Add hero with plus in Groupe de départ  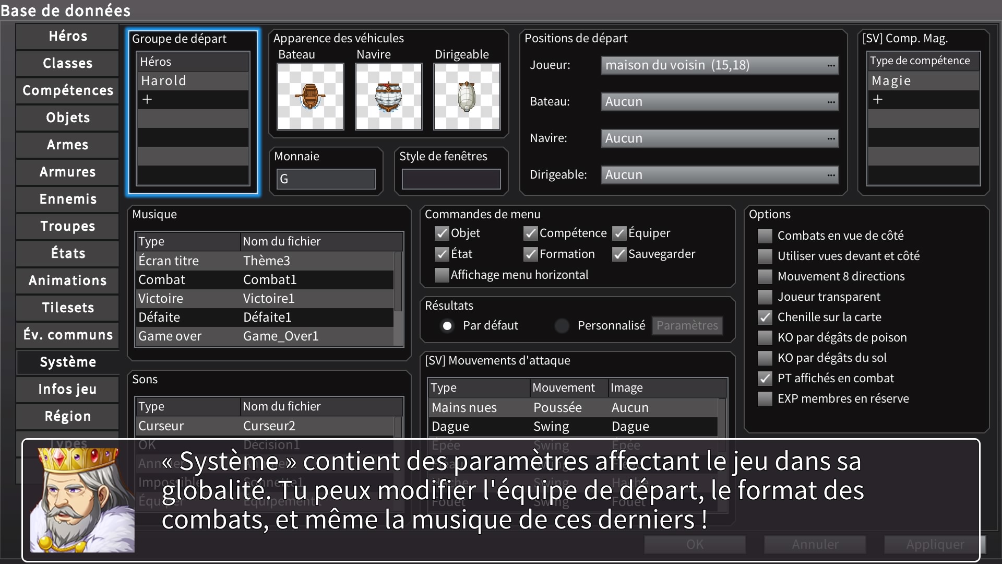pos(193,99)
